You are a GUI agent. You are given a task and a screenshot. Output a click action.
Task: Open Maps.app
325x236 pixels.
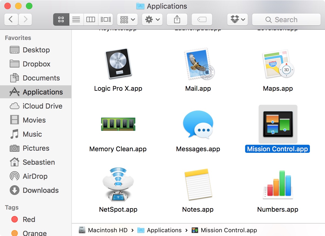click(x=278, y=64)
